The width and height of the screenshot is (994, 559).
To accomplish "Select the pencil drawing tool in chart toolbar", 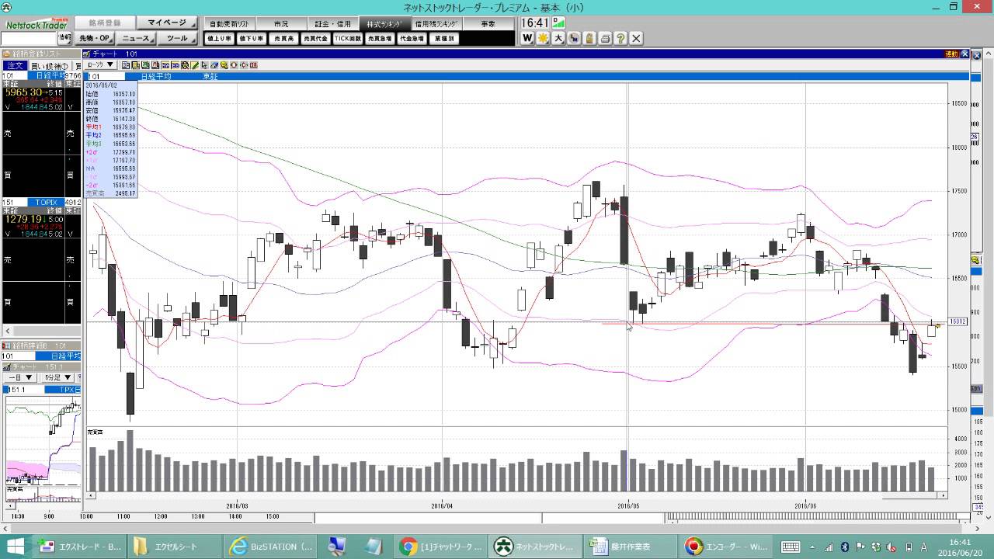I will (196, 65).
